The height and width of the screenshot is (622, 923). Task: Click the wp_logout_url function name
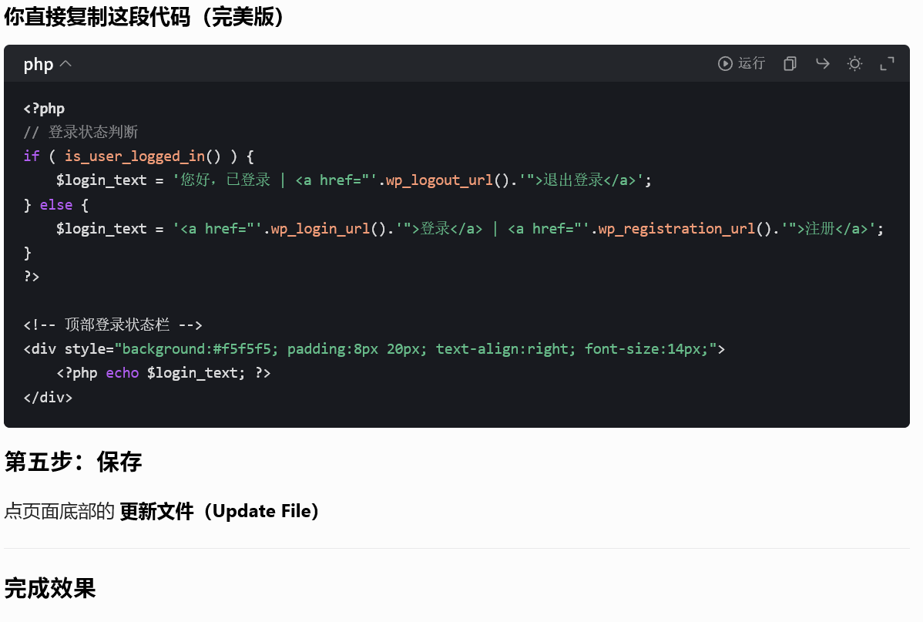click(438, 180)
